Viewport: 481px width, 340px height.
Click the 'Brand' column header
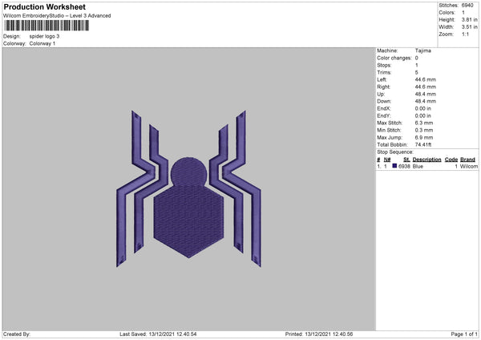[467, 160]
